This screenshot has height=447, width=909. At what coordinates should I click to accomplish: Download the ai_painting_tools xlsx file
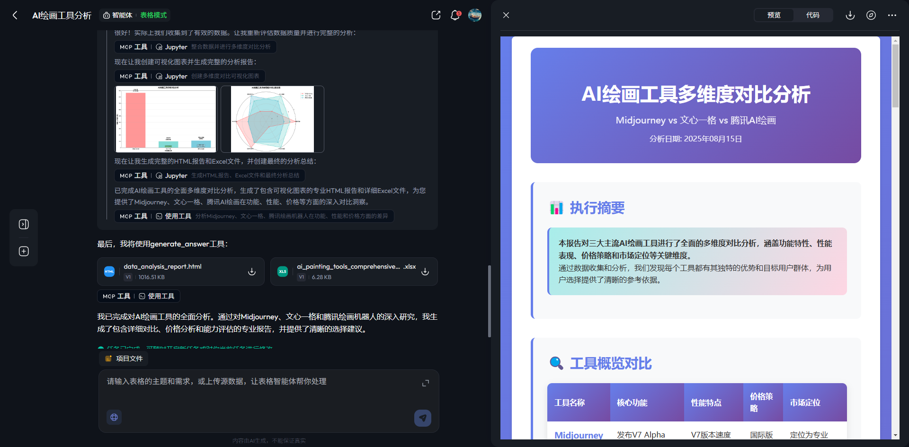[x=425, y=272]
